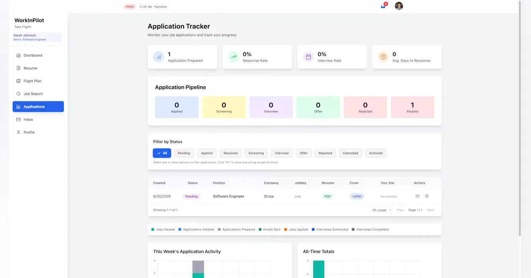
Task: Click the Sarah Johnson profile card
Action: click(37, 37)
